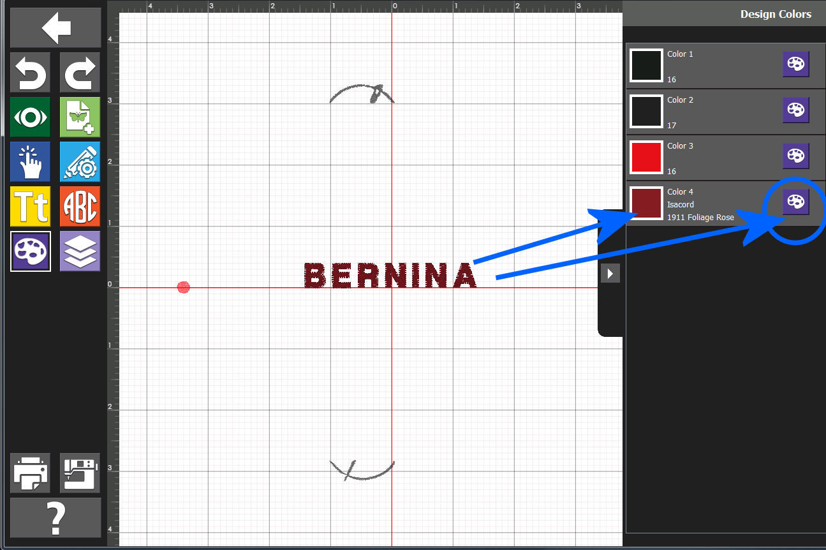Click the 'Color 4' label
The height and width of the screenshot is (550, 826).
point(680,192)
